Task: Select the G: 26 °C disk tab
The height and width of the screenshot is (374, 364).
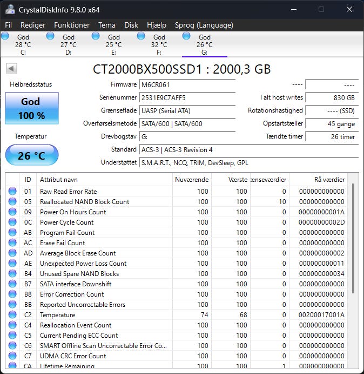Action: click(205, 44)
